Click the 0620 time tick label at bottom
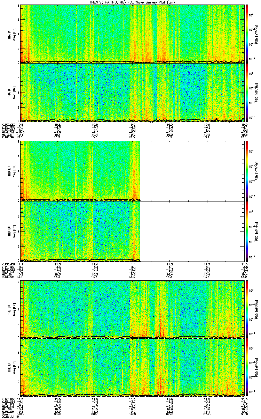Screen dimensions: 261x419 [x=58, y=414]
